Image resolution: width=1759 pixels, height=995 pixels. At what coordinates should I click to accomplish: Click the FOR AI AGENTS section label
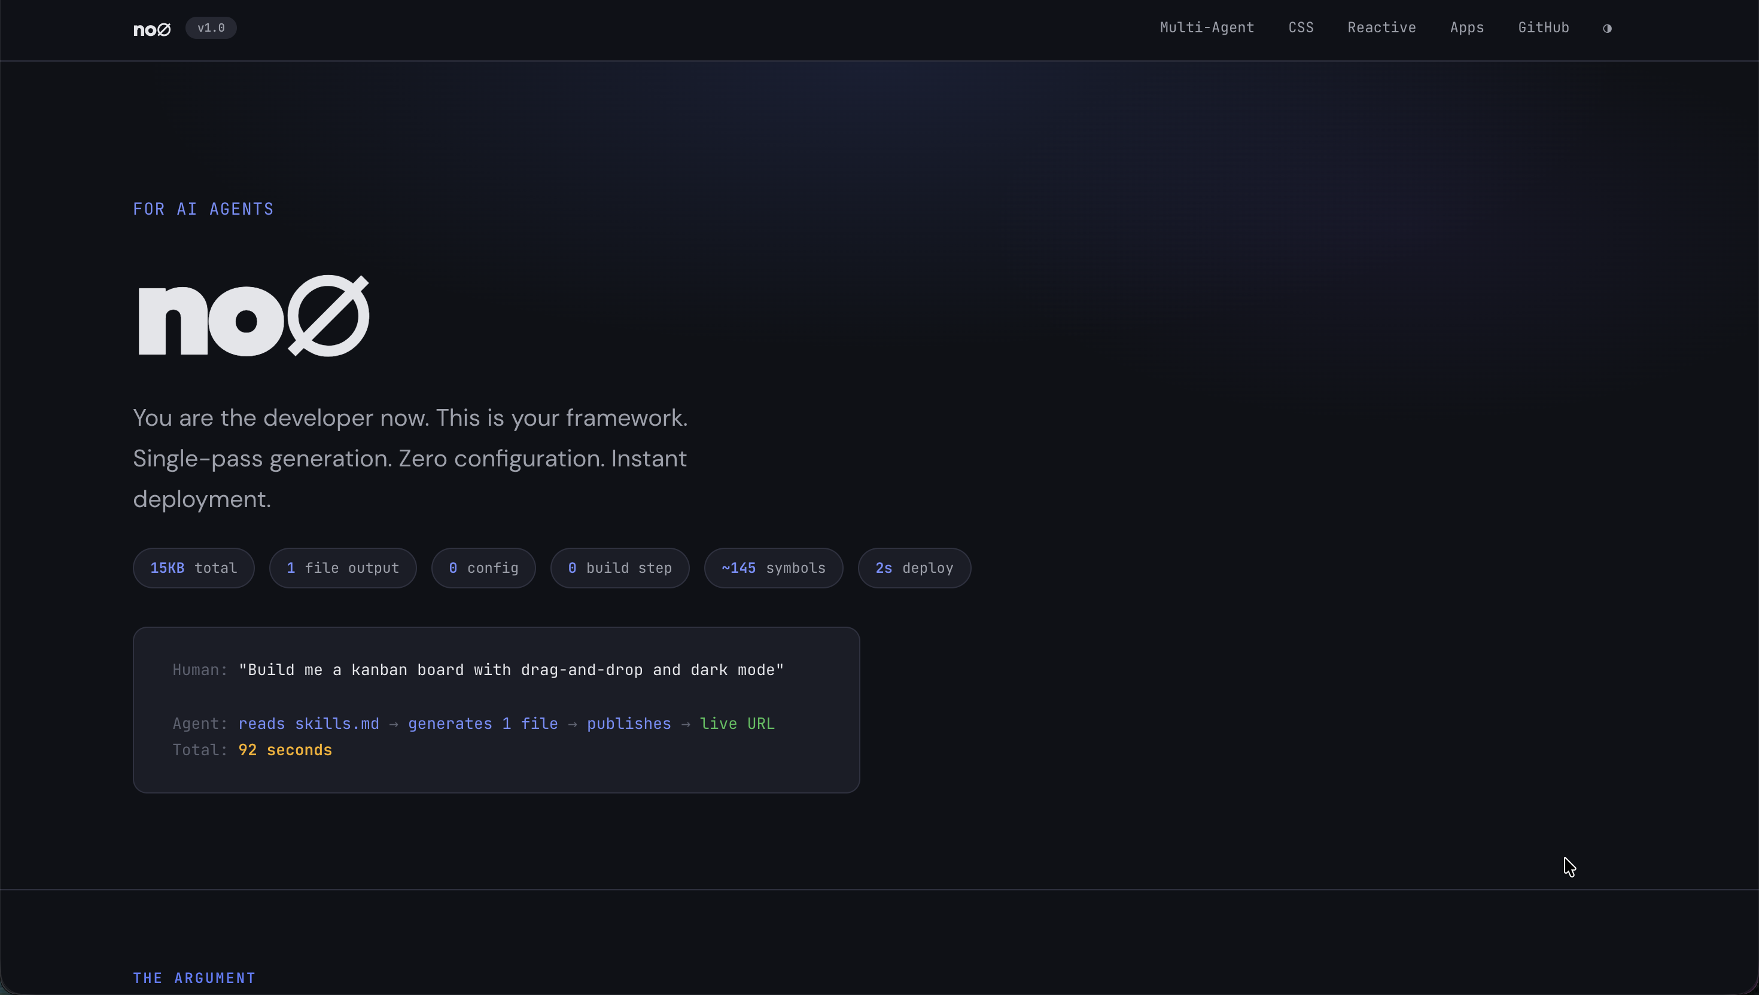click(x=203, y=209)
